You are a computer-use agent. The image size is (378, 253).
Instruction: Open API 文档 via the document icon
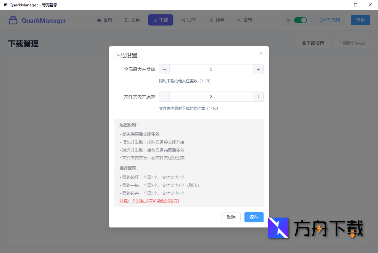coord(321,20)
